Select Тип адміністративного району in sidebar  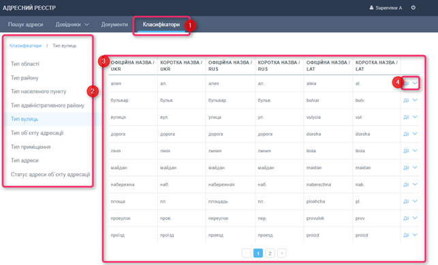pyautogui.click(x=48, y=105)
